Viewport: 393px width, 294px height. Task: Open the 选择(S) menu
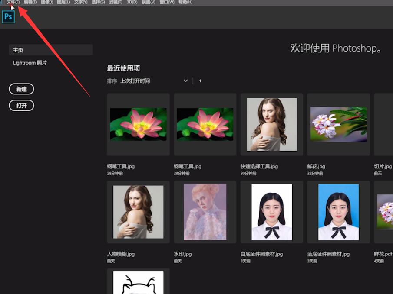point(98,2)
